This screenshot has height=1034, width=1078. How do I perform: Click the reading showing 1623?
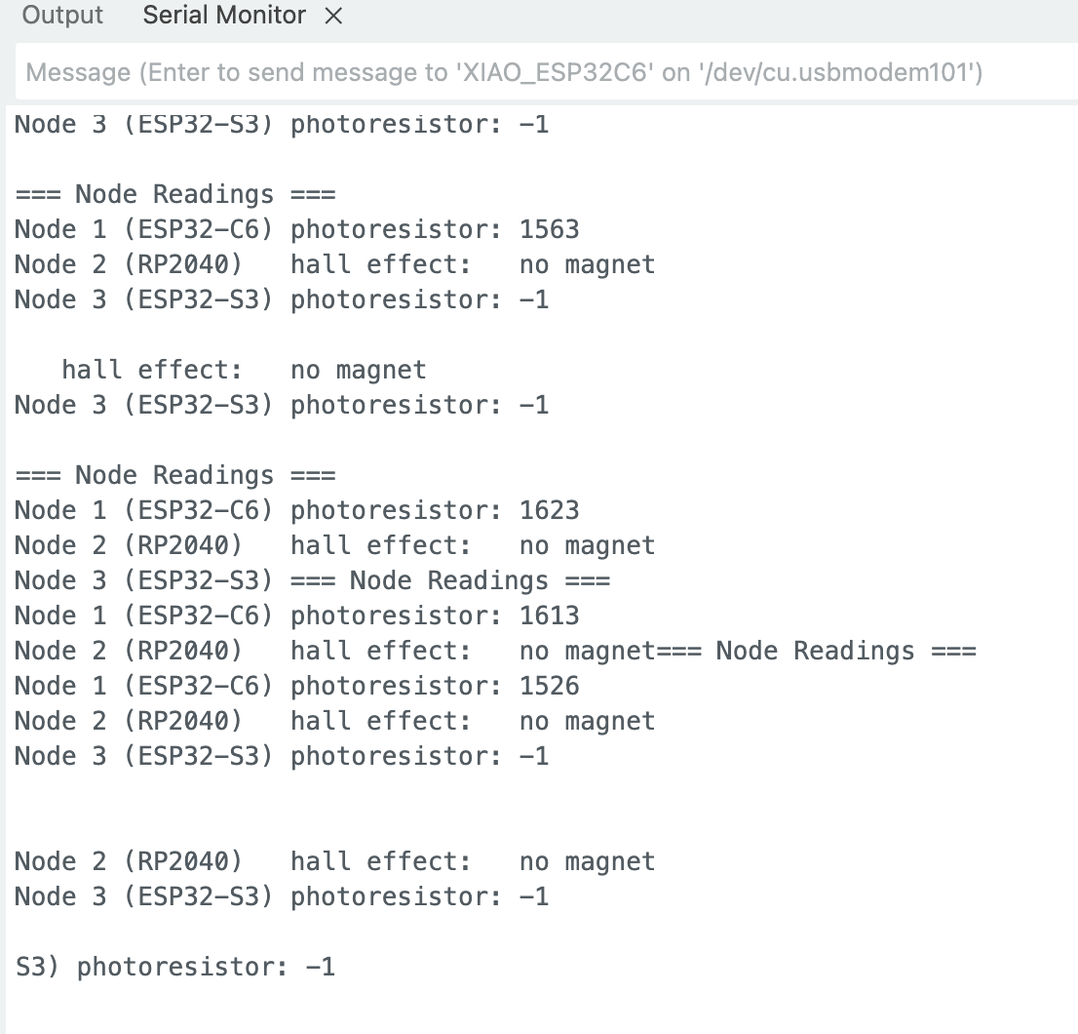553,510
